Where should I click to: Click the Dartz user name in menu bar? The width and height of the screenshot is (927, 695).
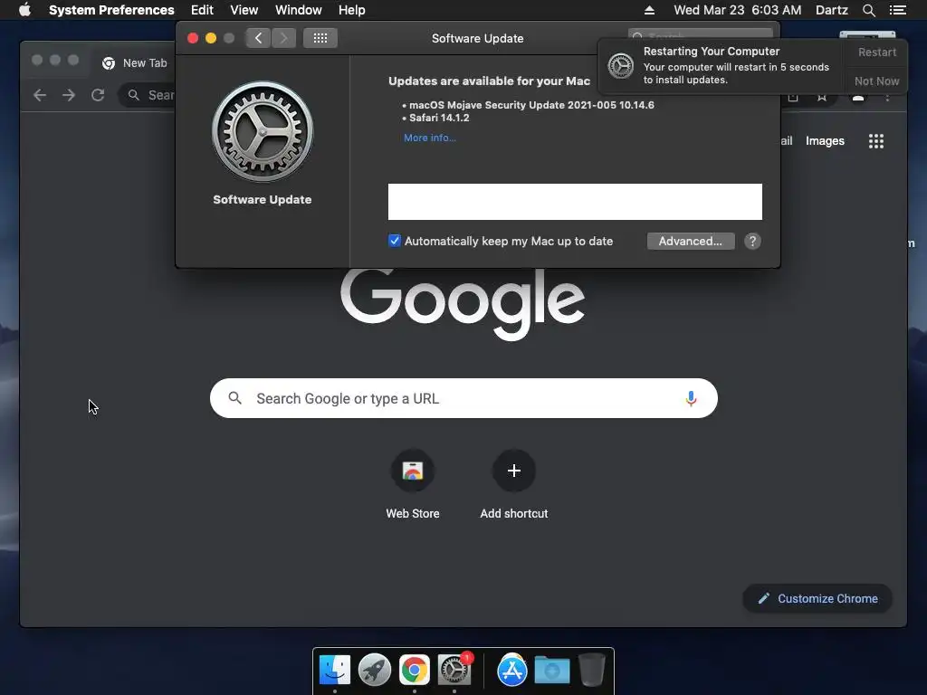pyautogui.click(x=831, y=10)
